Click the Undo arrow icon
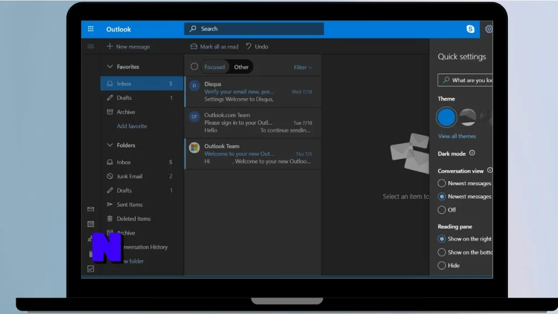 (x=248, y=46)
